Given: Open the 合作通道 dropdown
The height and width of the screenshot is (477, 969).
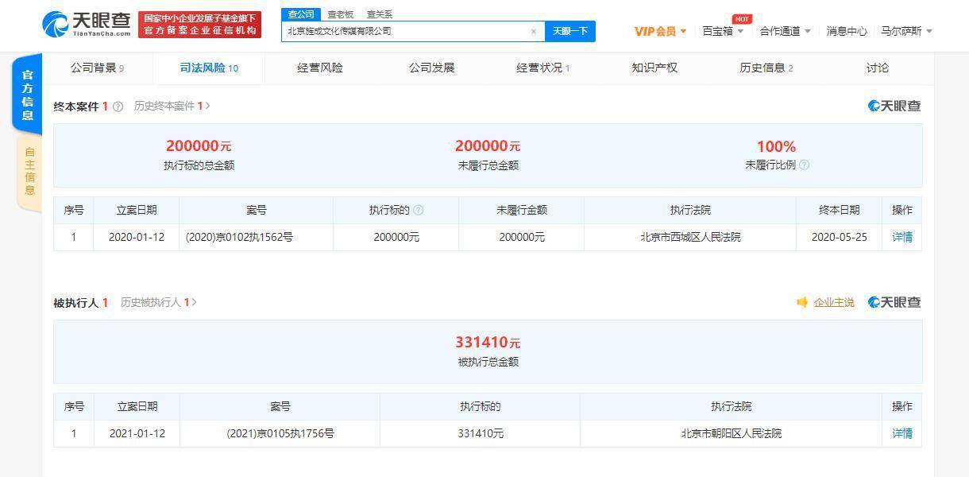Looking at the screenshot, I should tap(785, 32).
